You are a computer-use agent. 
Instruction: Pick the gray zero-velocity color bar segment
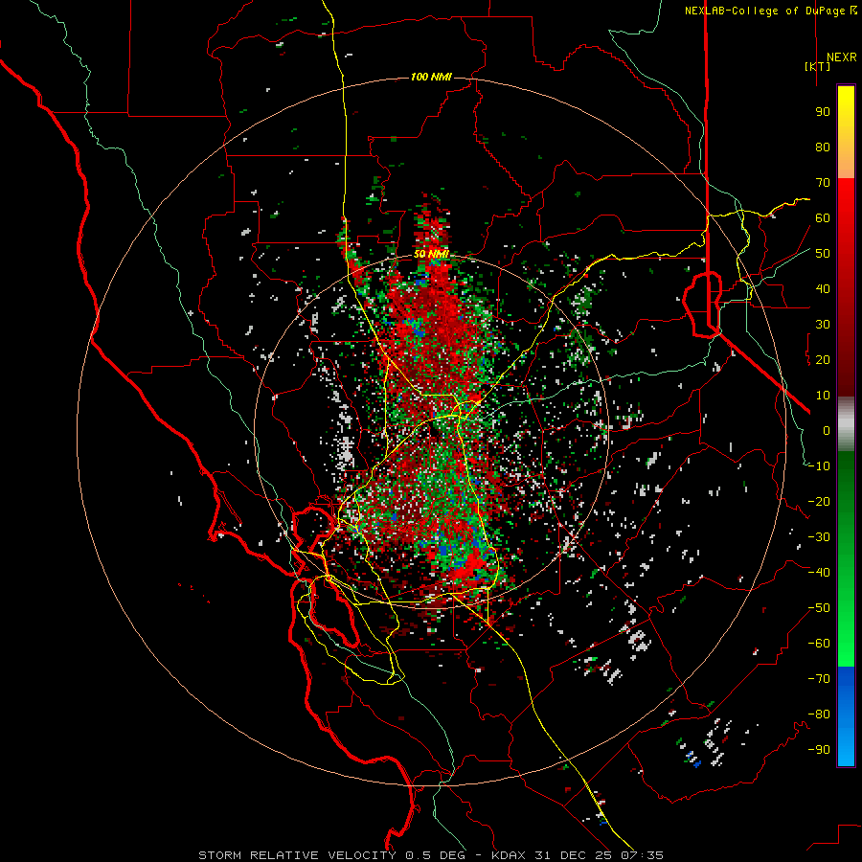pos(846,424)
